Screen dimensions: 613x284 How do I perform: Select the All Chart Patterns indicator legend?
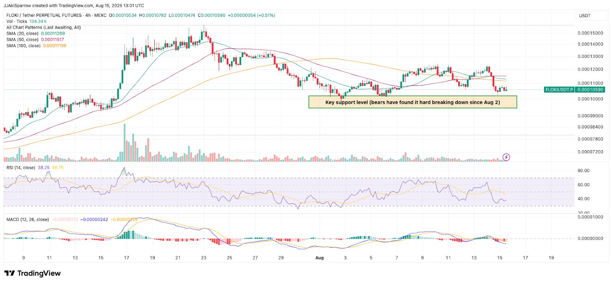[43, 28]
